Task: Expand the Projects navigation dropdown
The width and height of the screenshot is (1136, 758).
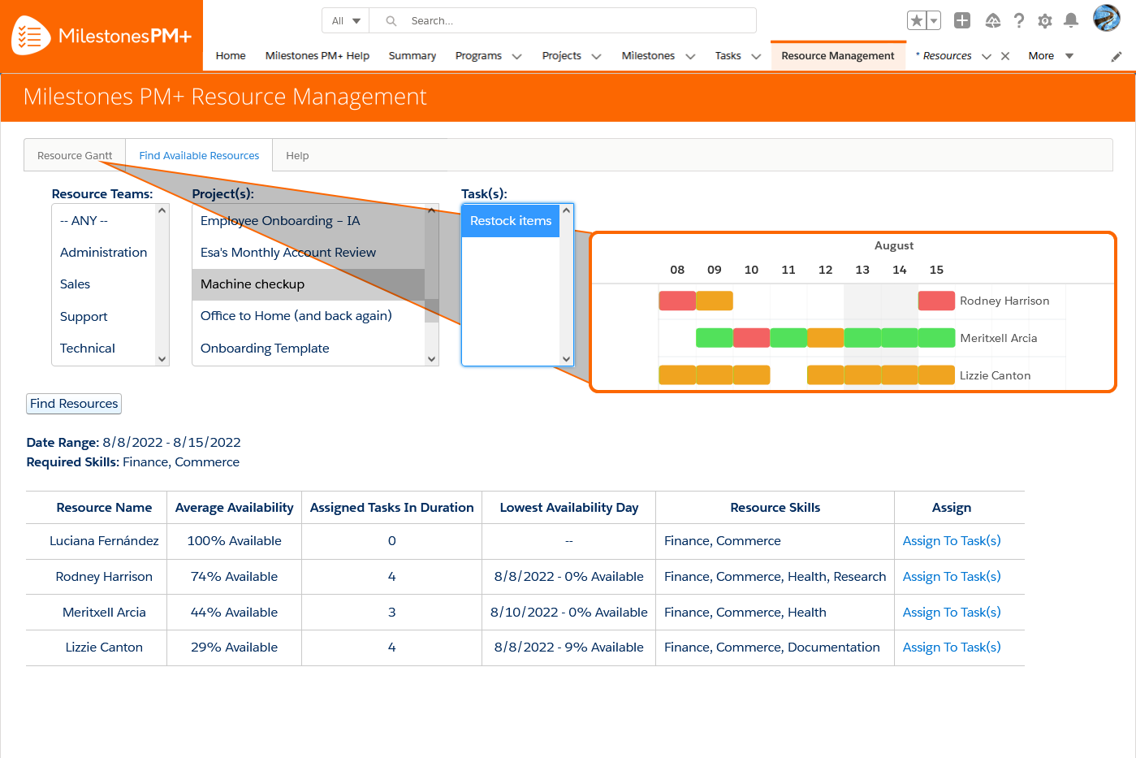Action: 572,55
